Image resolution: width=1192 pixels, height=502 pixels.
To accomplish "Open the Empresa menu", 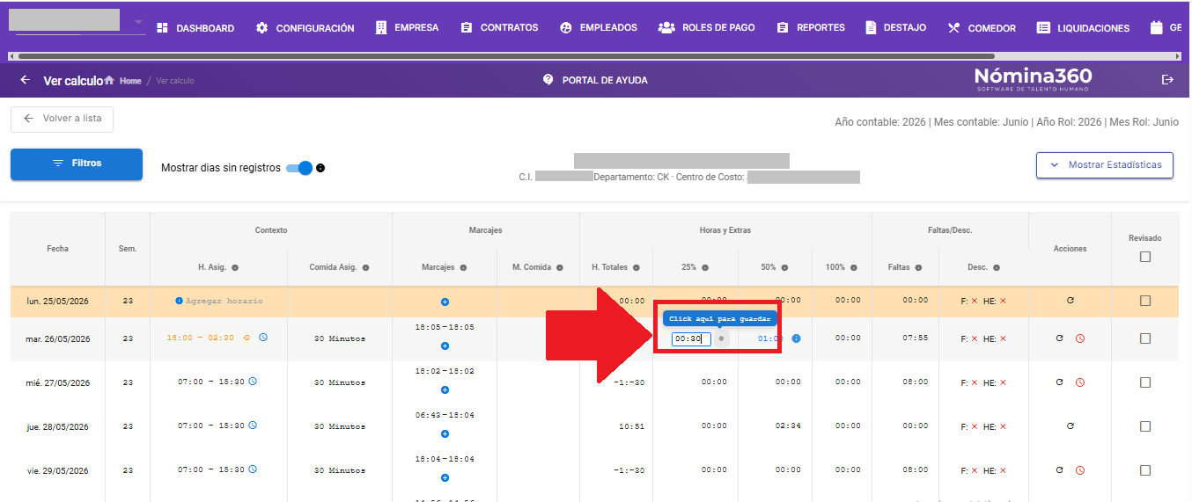I will (x=407, y=28).
